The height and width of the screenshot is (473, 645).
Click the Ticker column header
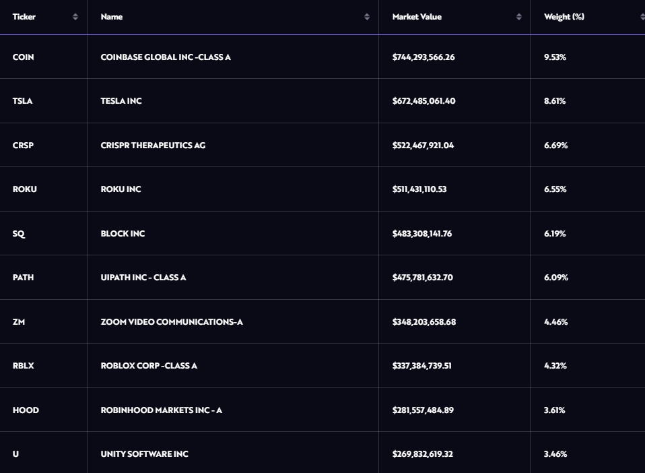pos(24,17)
